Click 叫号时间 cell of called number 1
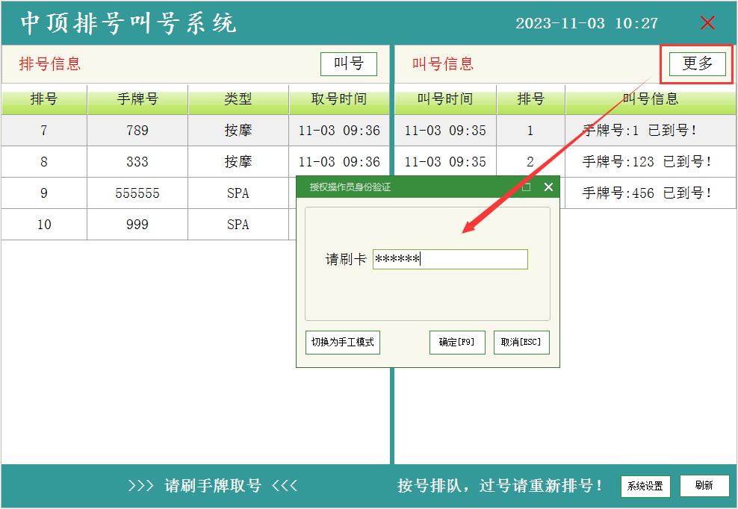This screenshot has height=509, width=738. (445, 131)
